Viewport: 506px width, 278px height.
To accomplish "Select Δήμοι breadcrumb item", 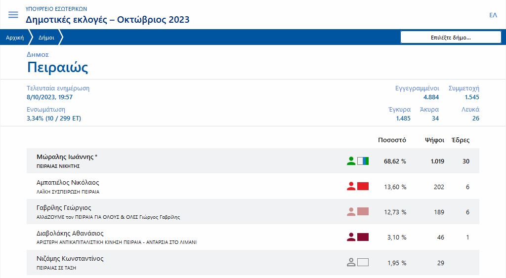I will coord(46,38).
